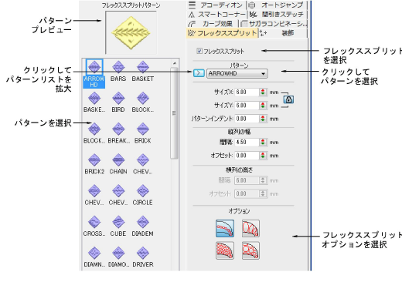Open the カーブ効果 tab
402x282 pixels.
coord(213,24)
